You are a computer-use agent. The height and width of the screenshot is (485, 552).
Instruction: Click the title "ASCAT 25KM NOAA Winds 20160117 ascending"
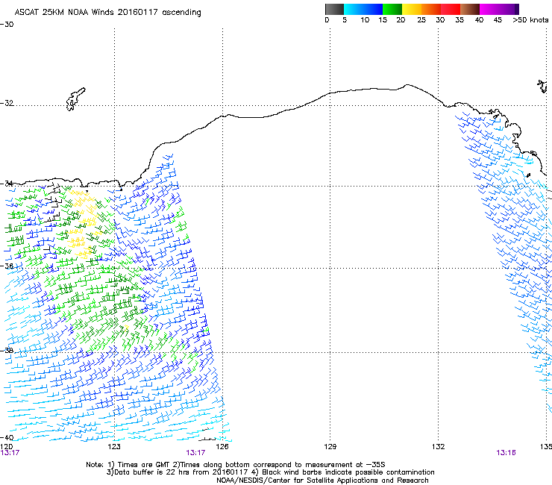pyautogui.click(x=107, y=13)
